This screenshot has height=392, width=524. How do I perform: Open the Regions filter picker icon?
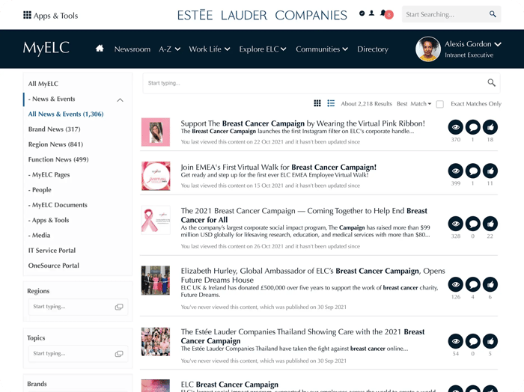pyautogui.click(x=119, y=307)
